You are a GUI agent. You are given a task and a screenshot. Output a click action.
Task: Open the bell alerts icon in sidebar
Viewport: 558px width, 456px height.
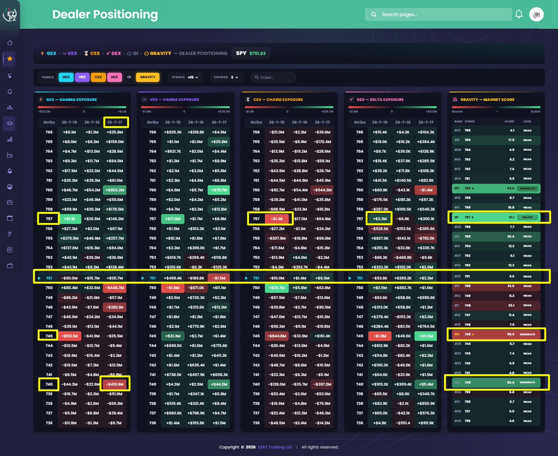10,92
